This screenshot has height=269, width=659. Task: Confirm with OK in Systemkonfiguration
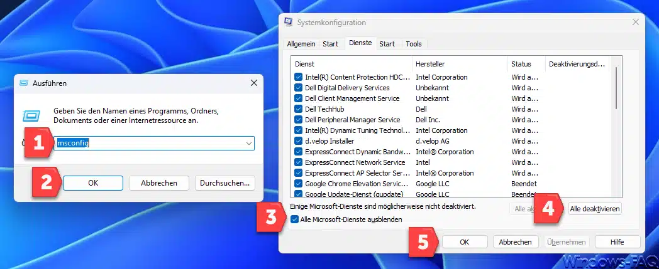464,241
